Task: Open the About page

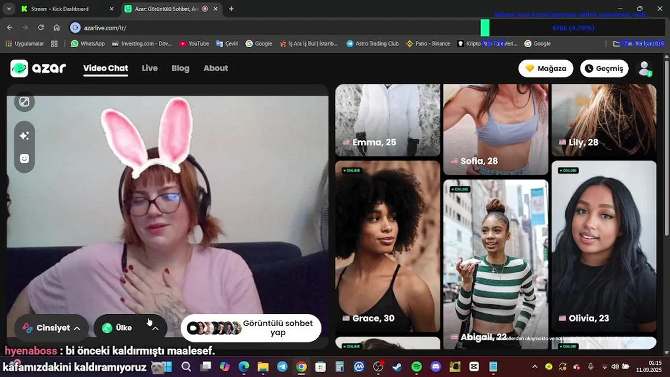Action: pos(216,68)
